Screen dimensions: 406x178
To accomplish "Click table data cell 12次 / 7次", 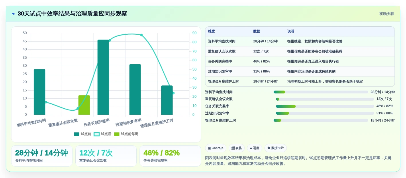I will tap(261, 51).
